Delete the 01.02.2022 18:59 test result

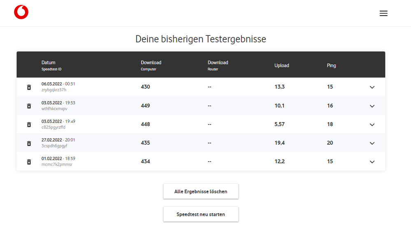click(x=29, y=162)
